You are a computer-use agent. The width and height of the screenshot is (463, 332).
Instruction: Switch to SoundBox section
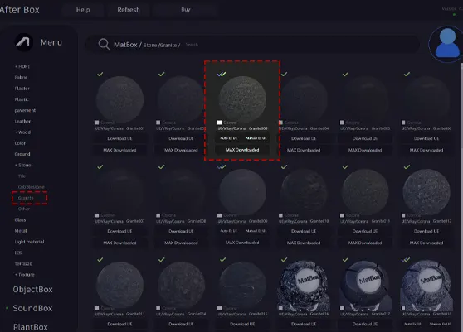pyautogui.click(x=32, y=308)
